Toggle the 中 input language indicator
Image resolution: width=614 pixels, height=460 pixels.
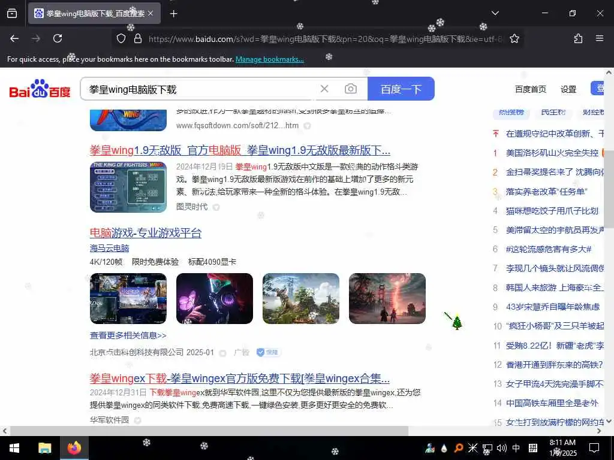[516, 448]
